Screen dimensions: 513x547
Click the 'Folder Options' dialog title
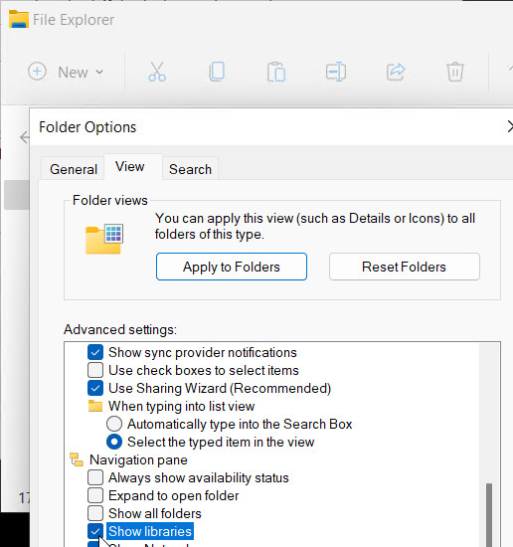click(87, 127)
